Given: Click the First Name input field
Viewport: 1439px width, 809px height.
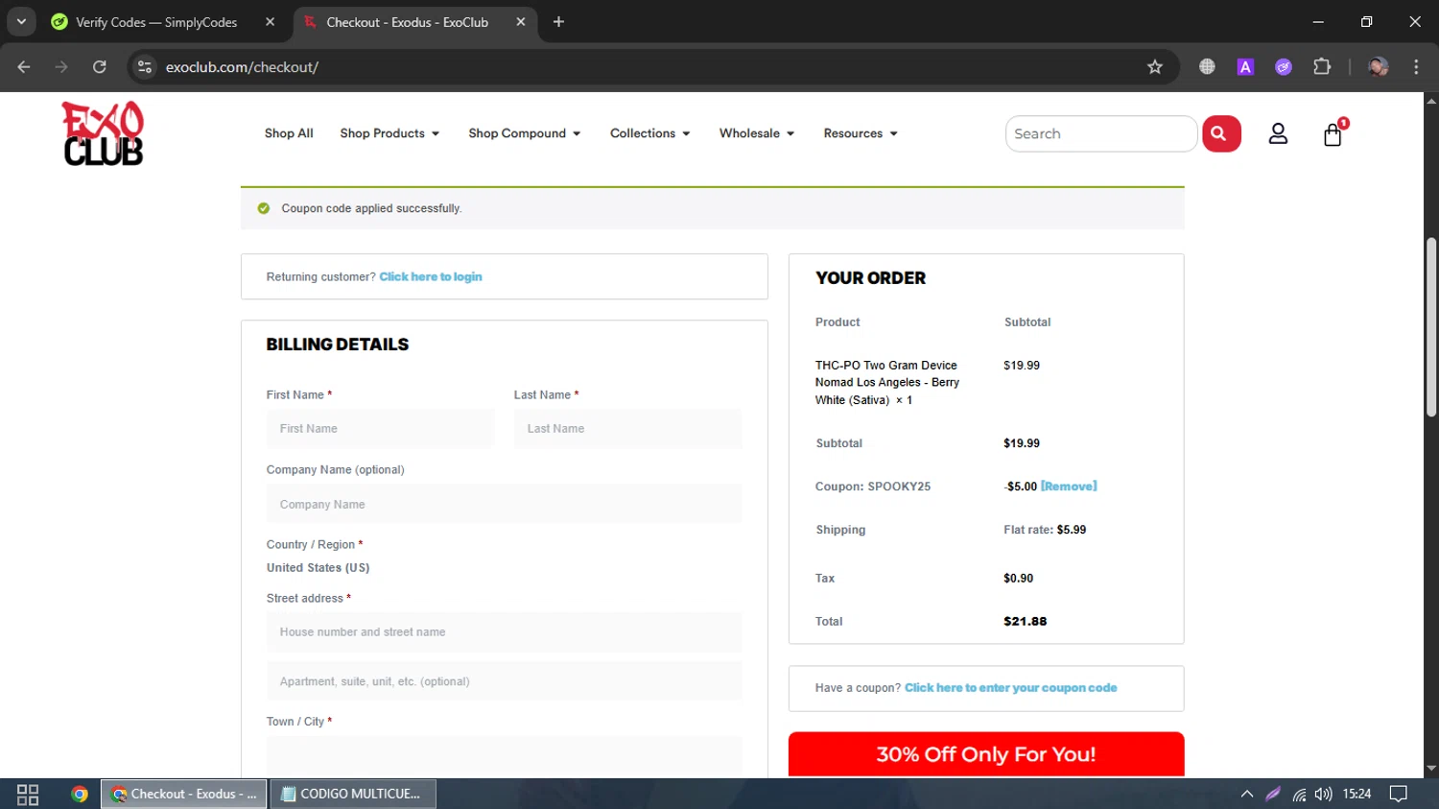Looking at the screenshot, I should pyautogui.click(x=381, y=429).
